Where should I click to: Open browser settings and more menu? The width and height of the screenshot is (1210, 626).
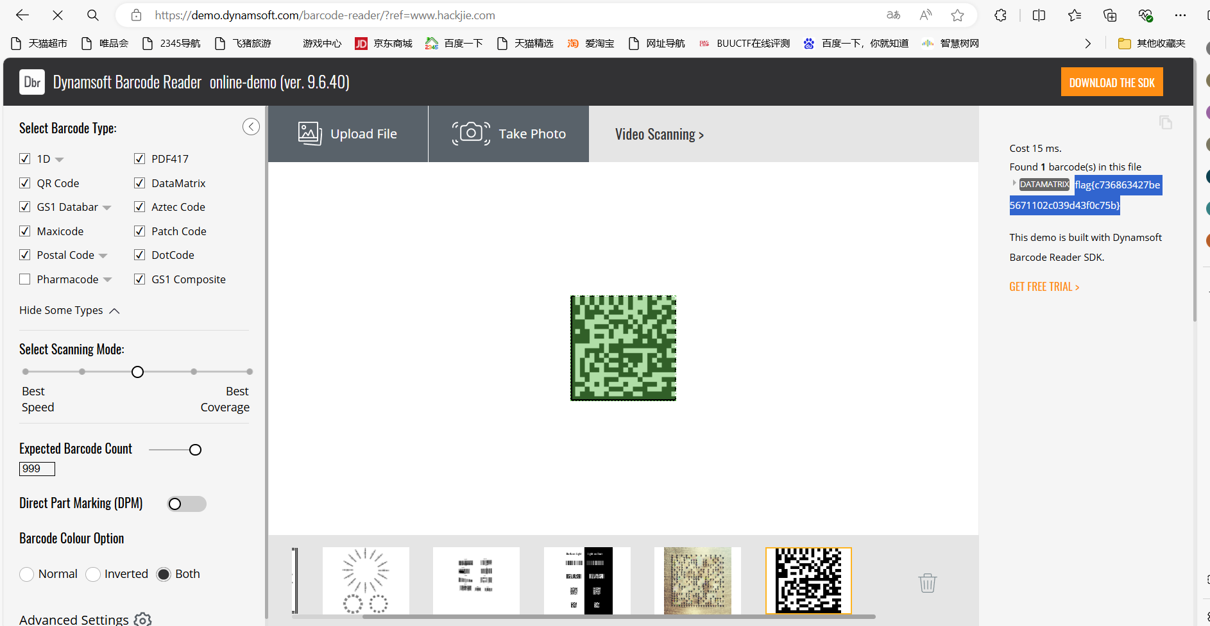pyautogui.click(x=1180, y=15)
